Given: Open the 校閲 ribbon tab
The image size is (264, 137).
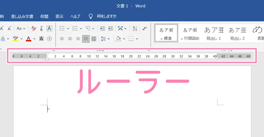Looking at the screenshot, I should click(x=44, y=16).
